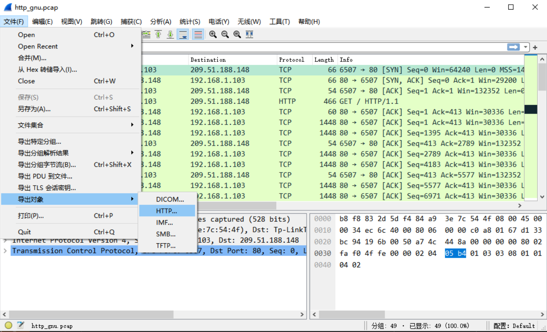This screenshot has width=547, height=332.
Task: Click the highlighted hex bytes 05 b4
Action: tap(455, 253)
